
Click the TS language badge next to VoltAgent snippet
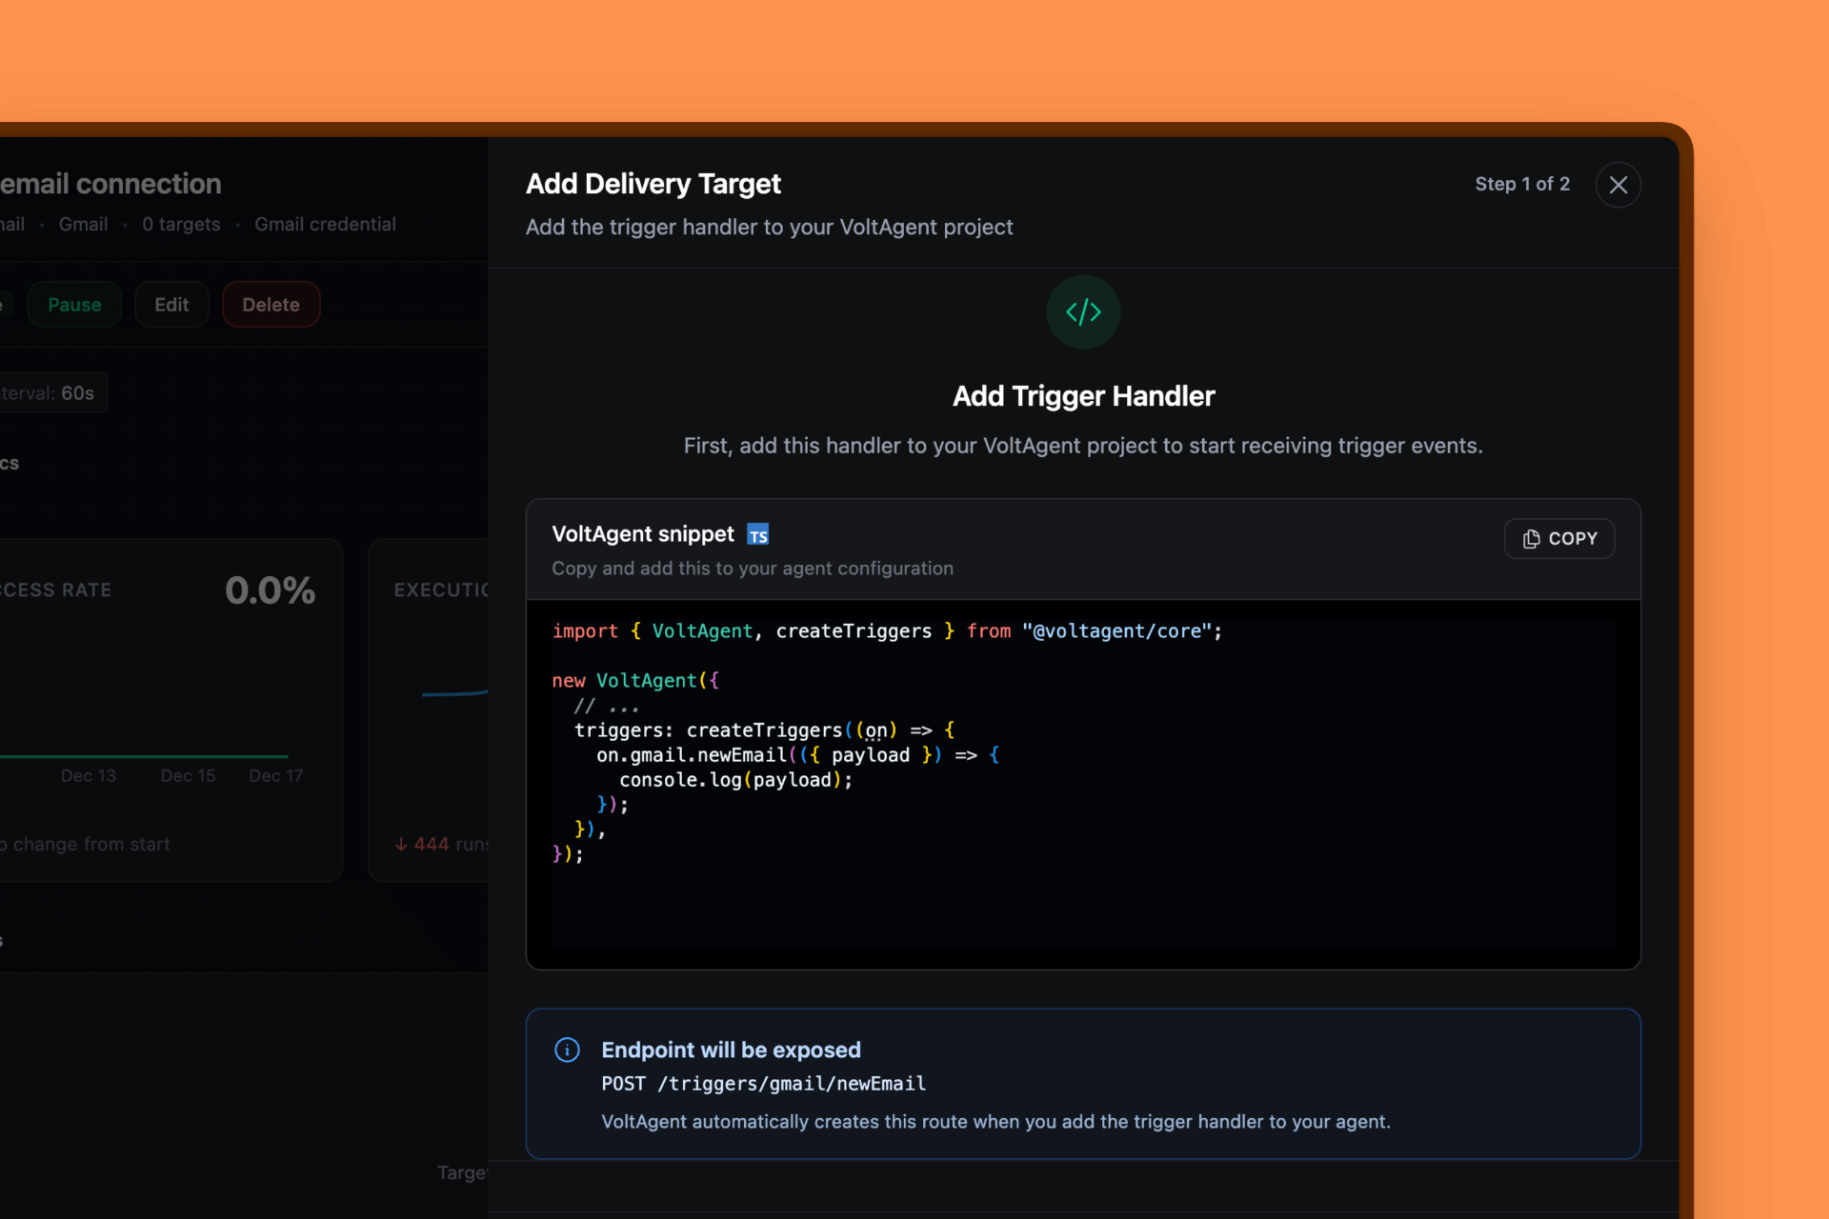[x=757, y=534]
